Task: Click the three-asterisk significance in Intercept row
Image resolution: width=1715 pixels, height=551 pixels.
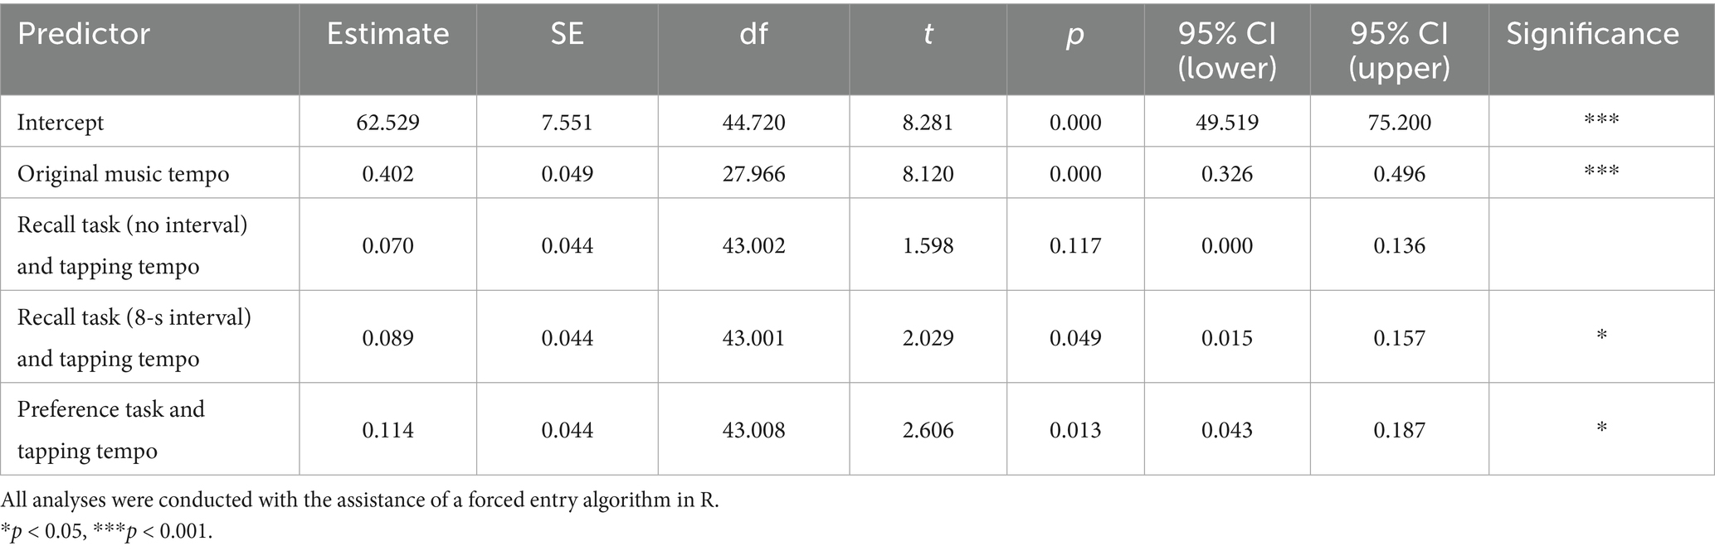Action: point(1601,120)
